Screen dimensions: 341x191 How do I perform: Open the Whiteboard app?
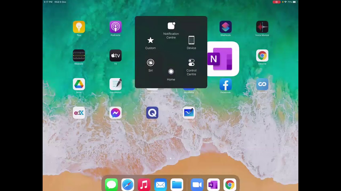189,113
